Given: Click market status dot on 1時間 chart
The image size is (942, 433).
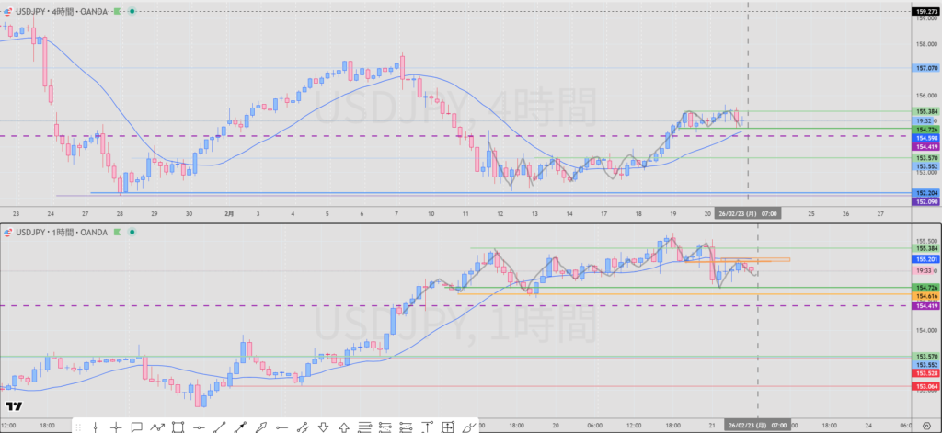Looking at the screenshot, I should tap(132, 233).
